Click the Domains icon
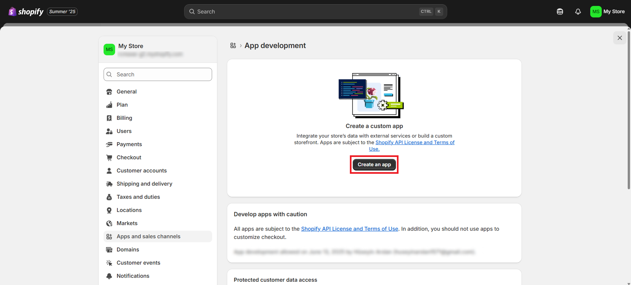Viewport: 631px width, 285px height. coord(109,250)
